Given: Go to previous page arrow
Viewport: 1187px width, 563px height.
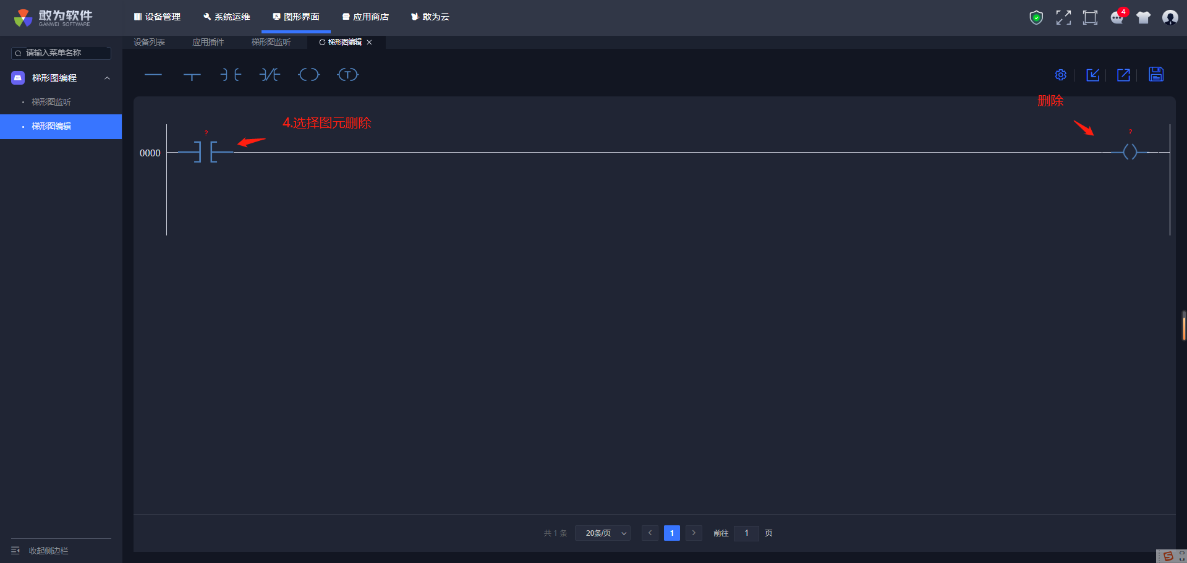Looking at the screenshot, I should tap(650, 533).
